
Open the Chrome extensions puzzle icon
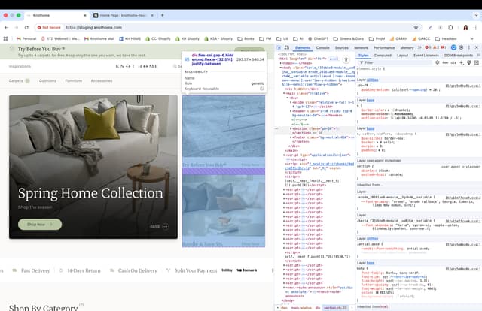[x=450, y=27]
